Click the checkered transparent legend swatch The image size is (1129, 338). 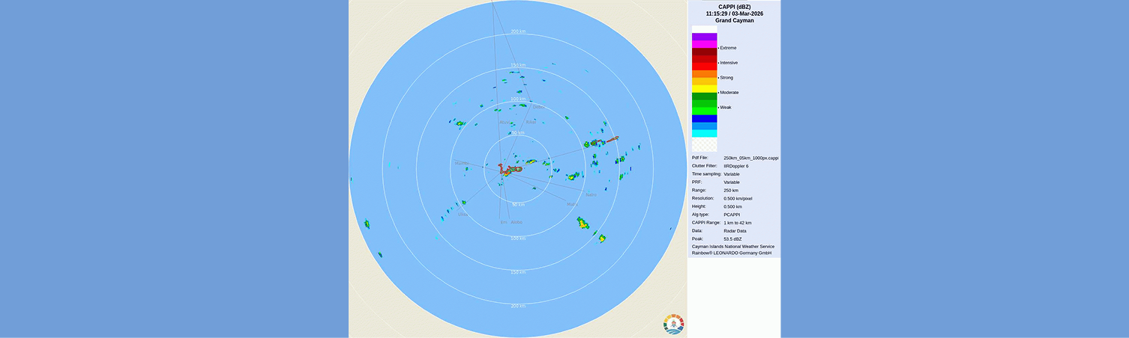(704, 144)
